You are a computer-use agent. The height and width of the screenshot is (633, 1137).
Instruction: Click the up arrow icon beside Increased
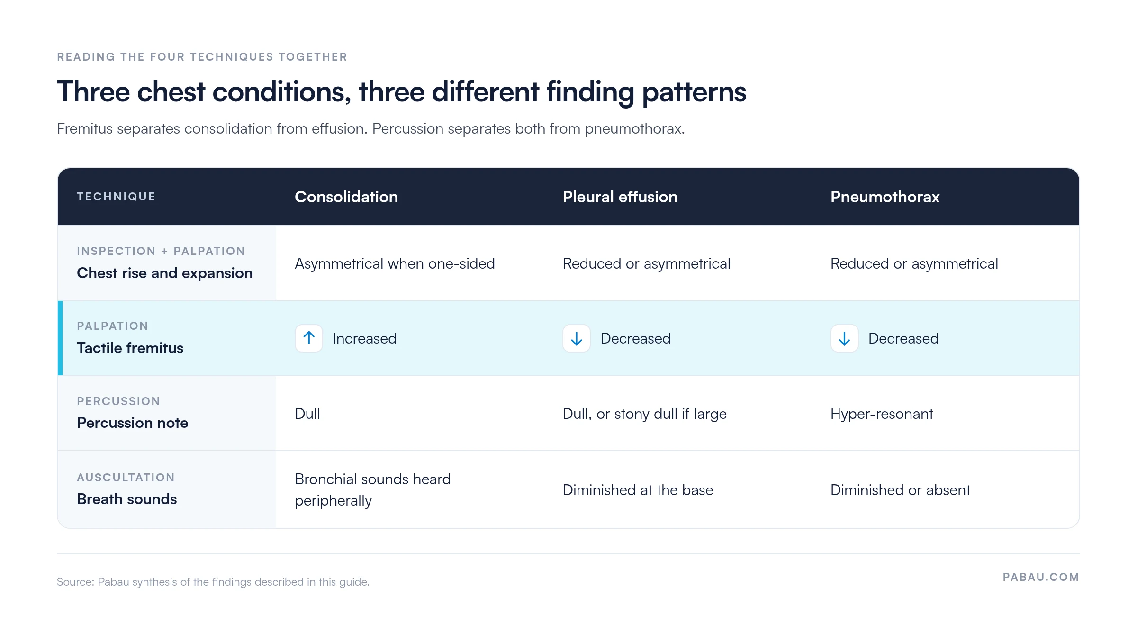pos(309,338)
